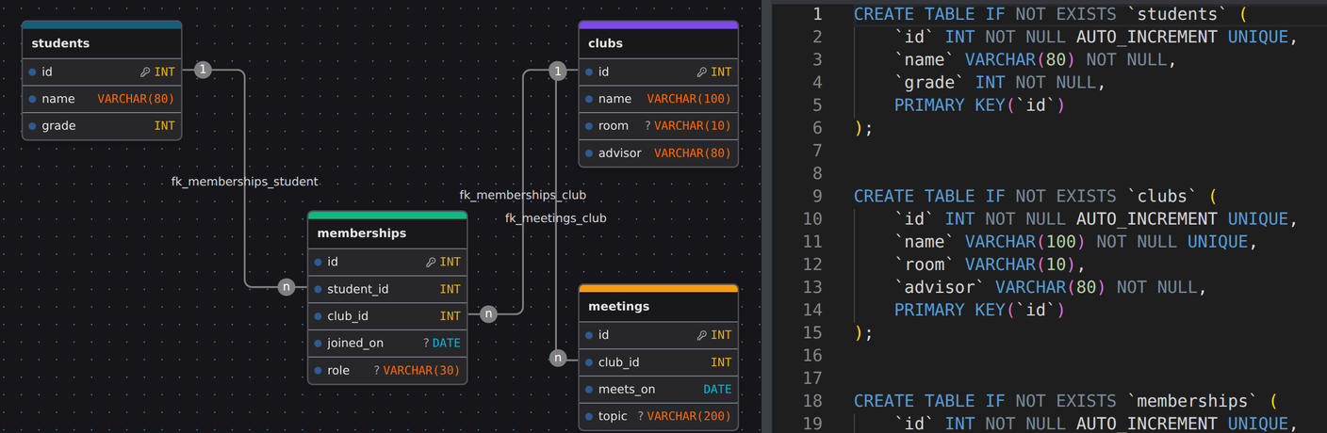
Task: Click the `advisor` VARCHAR(80) NOT NULL code line
Action: point(1050,287)
